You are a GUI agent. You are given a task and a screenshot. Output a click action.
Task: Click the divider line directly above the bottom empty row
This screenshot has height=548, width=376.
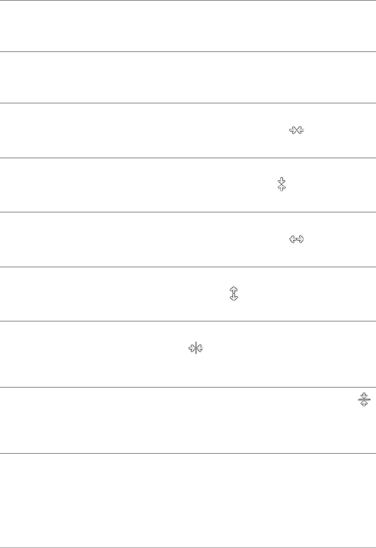pos(188,453)
